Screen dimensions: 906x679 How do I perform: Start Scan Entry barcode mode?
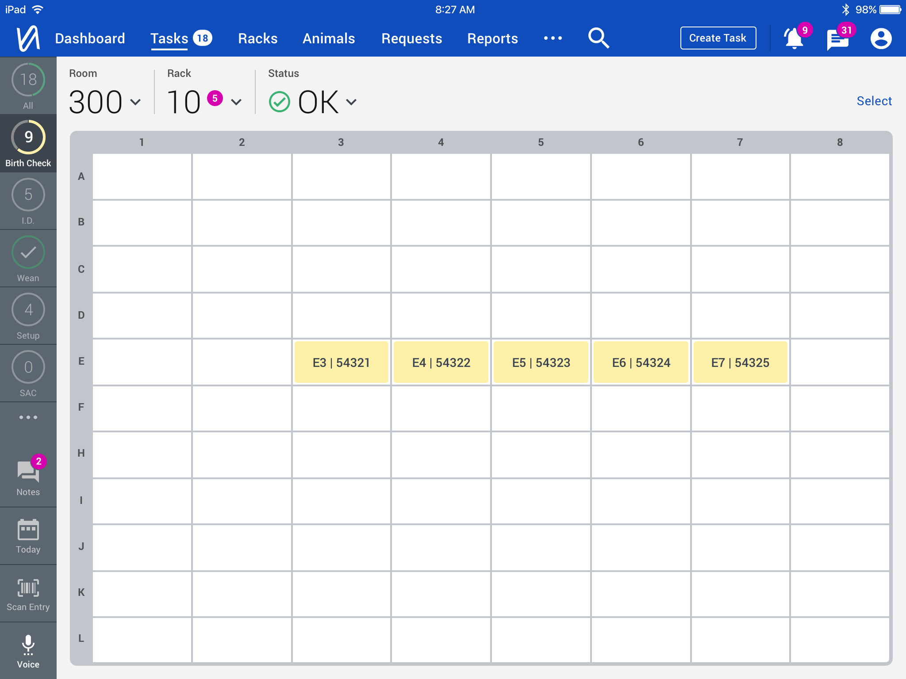[x=28, y=593]
